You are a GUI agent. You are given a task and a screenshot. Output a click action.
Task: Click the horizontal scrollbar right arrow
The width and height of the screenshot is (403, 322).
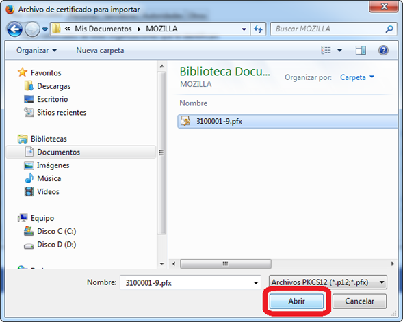[392, 263]
